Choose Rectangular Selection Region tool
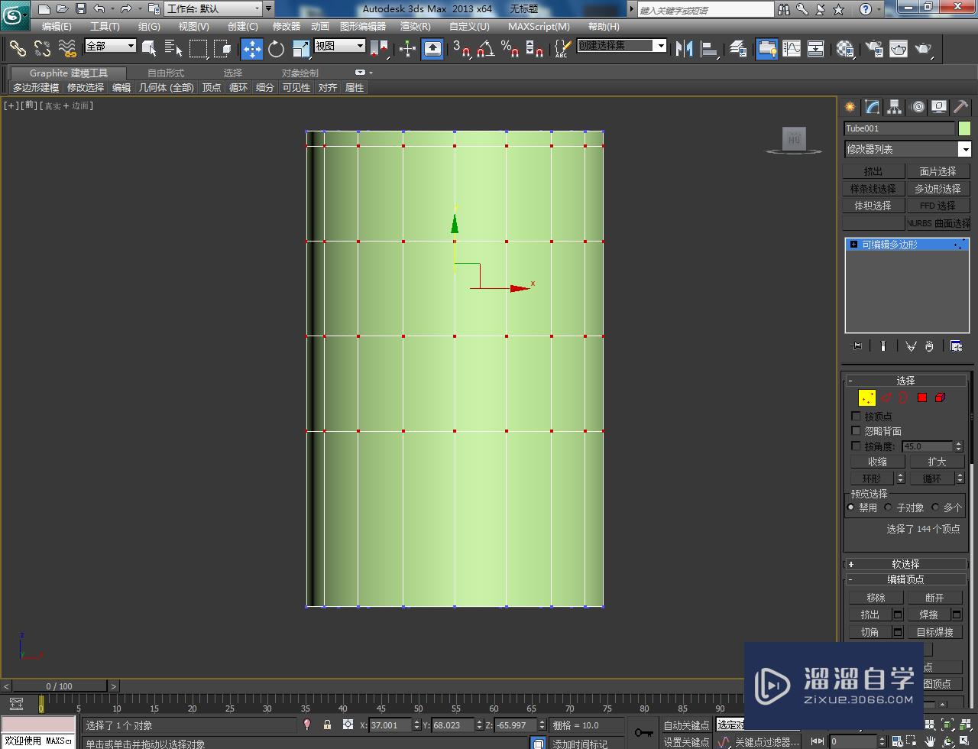Image resolution: width=978 pixels, height=749 pixels. pyautogui.click(x=199, y=48)
